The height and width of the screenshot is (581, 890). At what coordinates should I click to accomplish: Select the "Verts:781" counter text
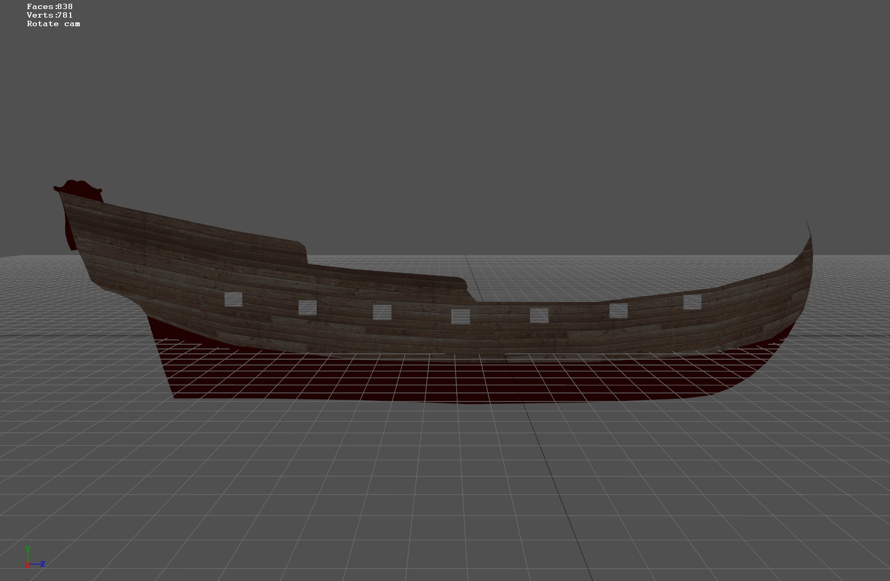pyautogui.click(x=50, y=15)
